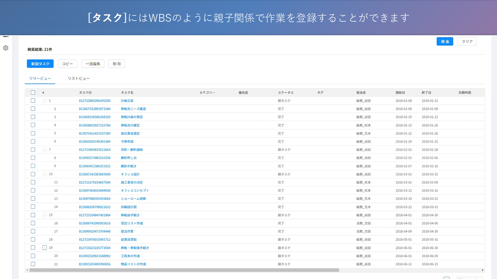Open settings via sidebar gear icon

click(5, 48)
